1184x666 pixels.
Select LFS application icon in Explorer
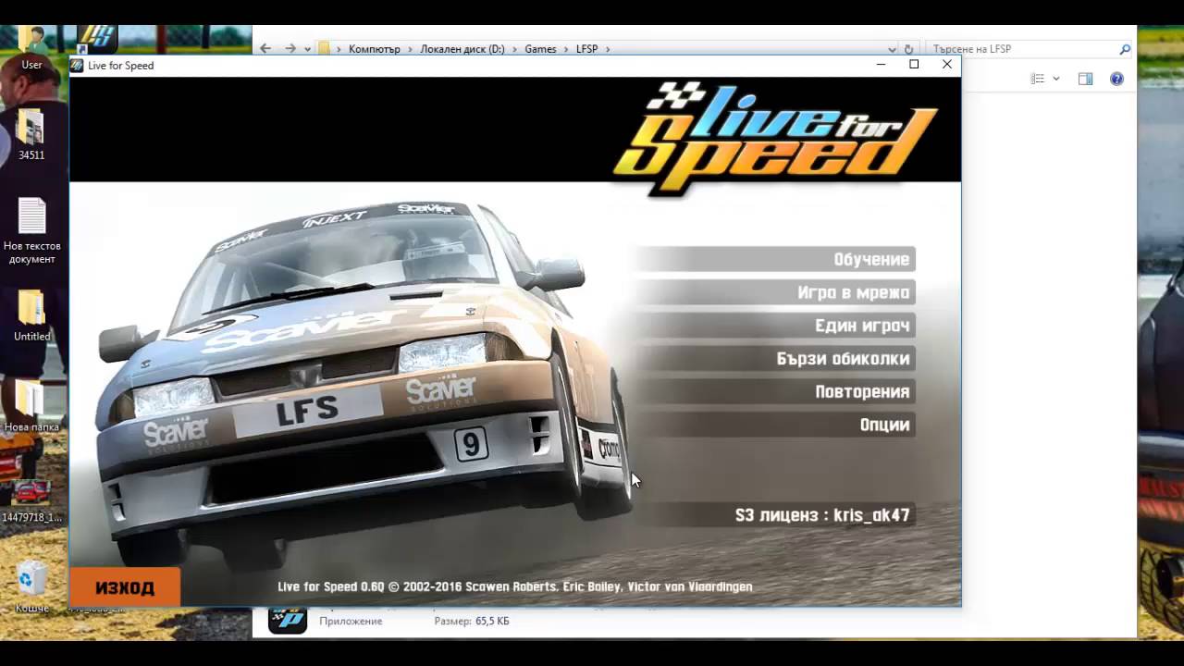288,620
